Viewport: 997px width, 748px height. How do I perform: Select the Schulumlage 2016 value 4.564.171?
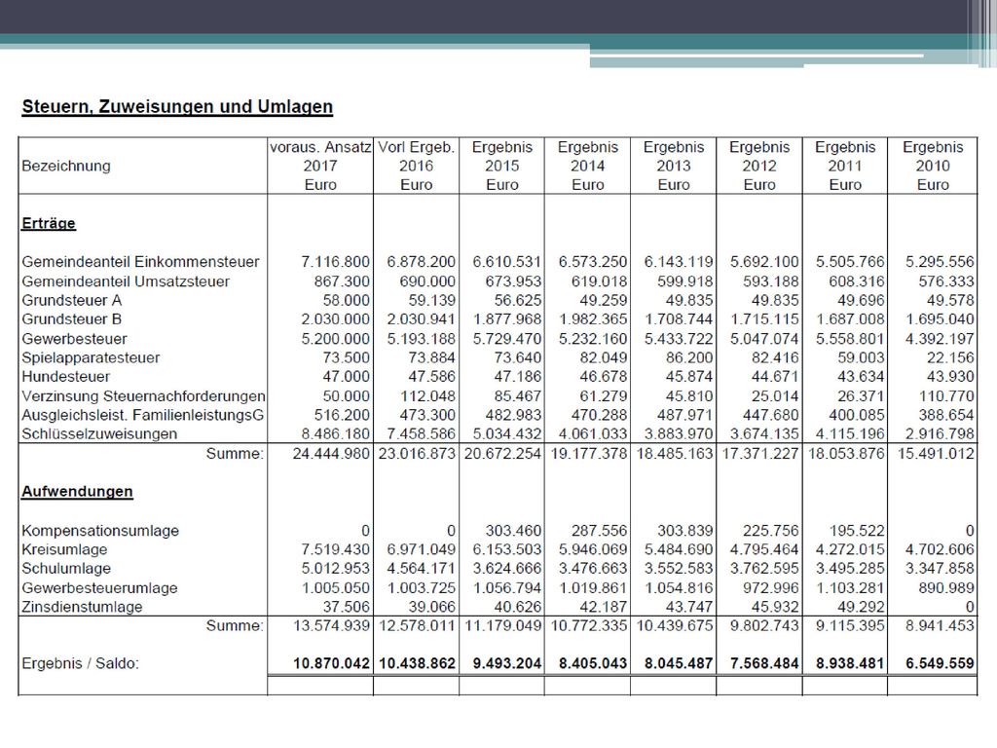point(421,569)
